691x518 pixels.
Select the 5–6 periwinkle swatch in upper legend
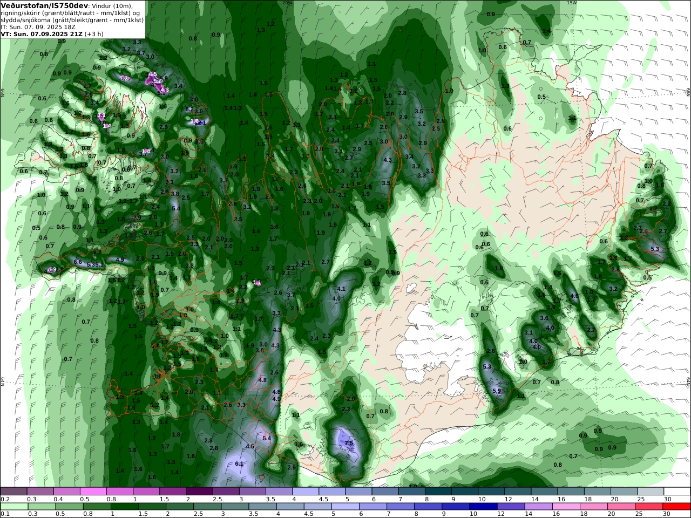point(358,492)
